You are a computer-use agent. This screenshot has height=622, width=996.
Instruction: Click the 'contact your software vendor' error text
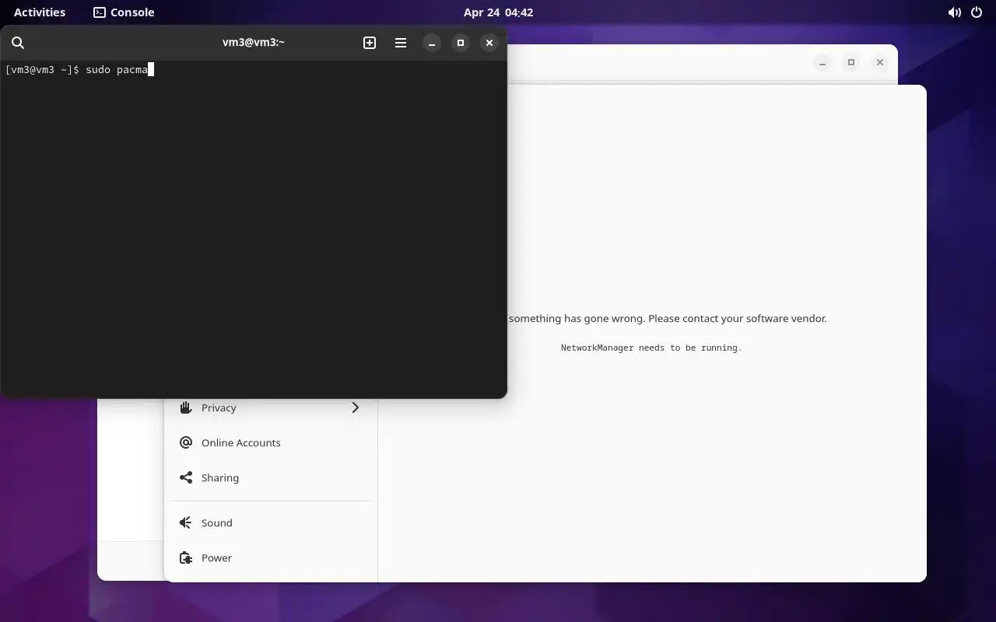755,319
